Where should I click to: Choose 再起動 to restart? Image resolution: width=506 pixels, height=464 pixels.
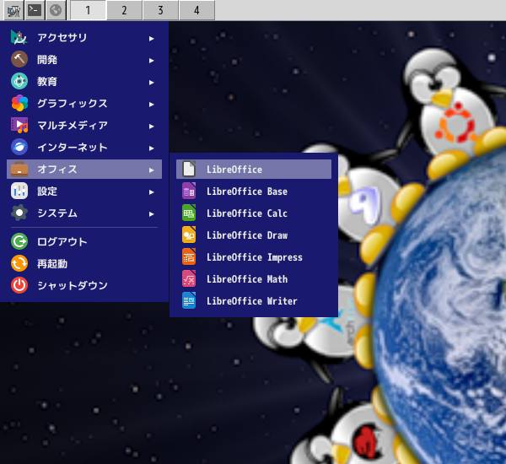[x=83, y=263]
